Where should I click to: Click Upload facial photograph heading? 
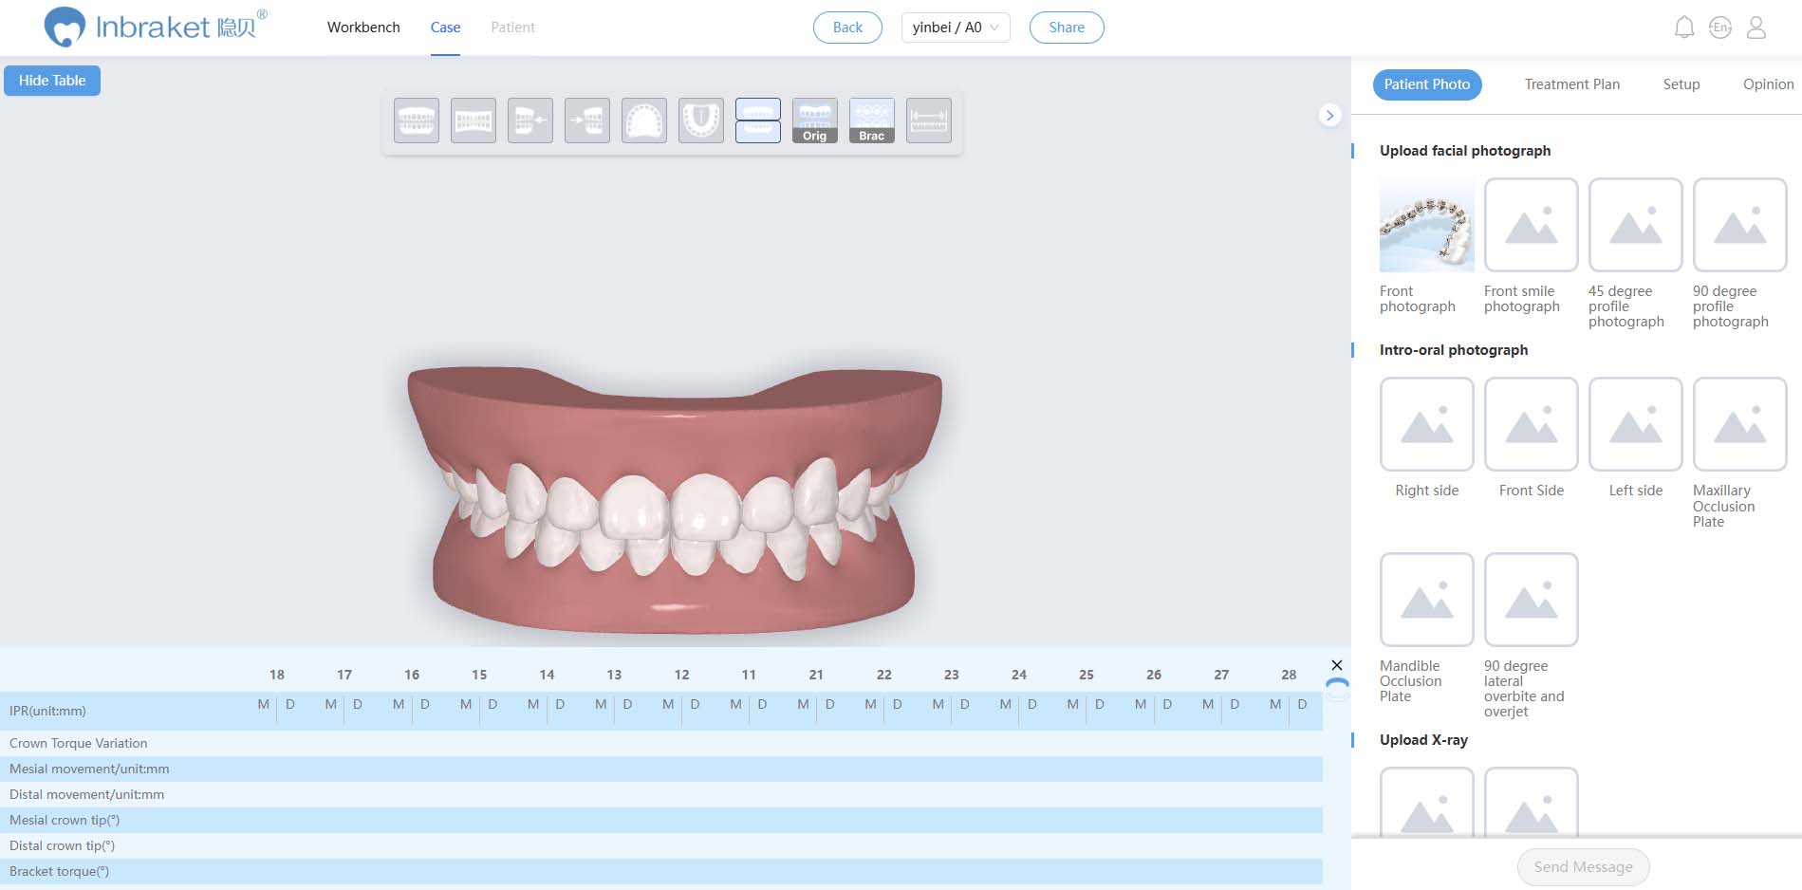pyautogui.click(x=1465, y=151)
